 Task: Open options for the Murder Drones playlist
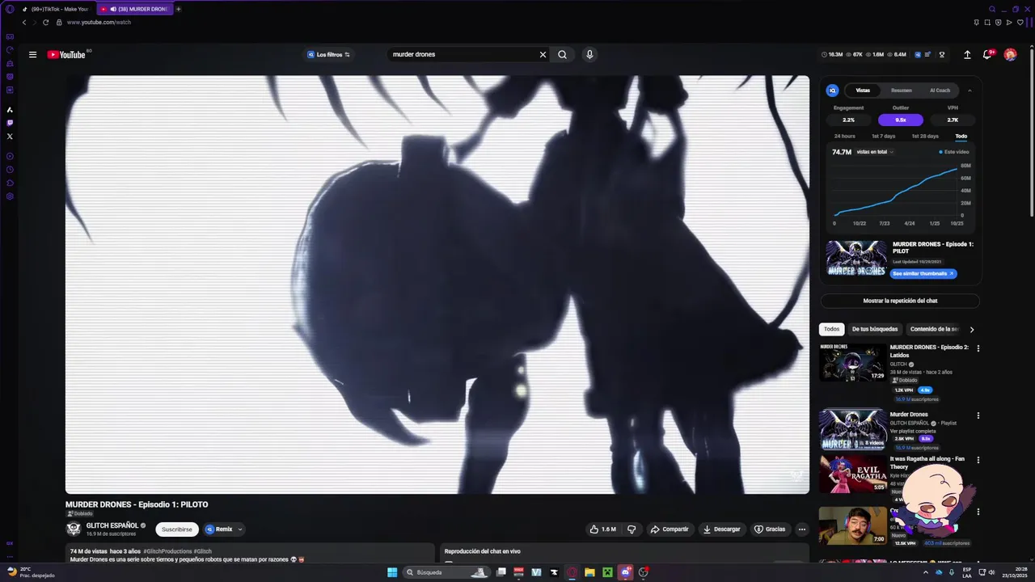(978, 415)
